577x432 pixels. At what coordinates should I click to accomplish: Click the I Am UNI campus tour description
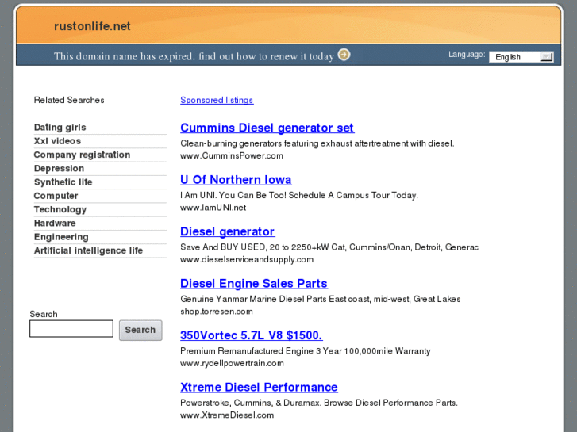(299, 195)
